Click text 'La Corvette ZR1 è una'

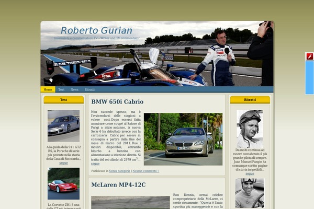coord(63,205)
